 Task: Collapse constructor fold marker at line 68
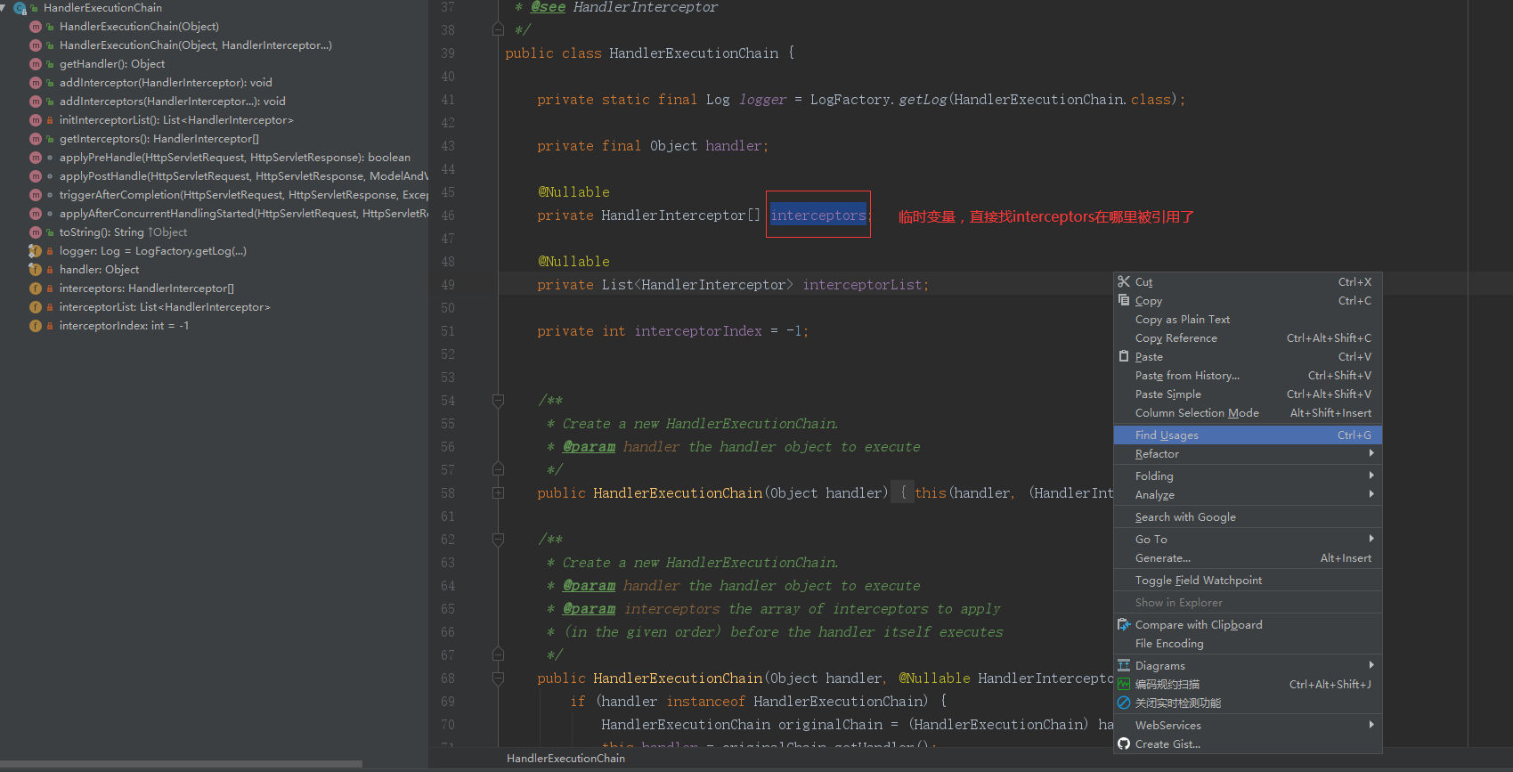coord(499,679)
